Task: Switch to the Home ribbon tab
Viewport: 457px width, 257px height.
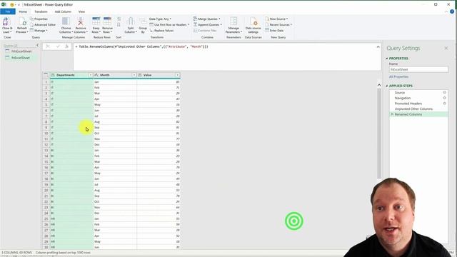Action: pyautogui.click(x=23, y=11)
